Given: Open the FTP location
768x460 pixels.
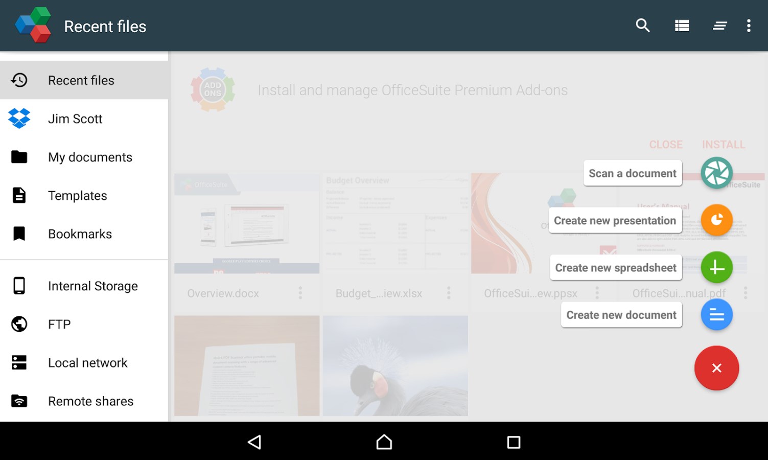Looking at the screenshot, I should tap(59, 324).
